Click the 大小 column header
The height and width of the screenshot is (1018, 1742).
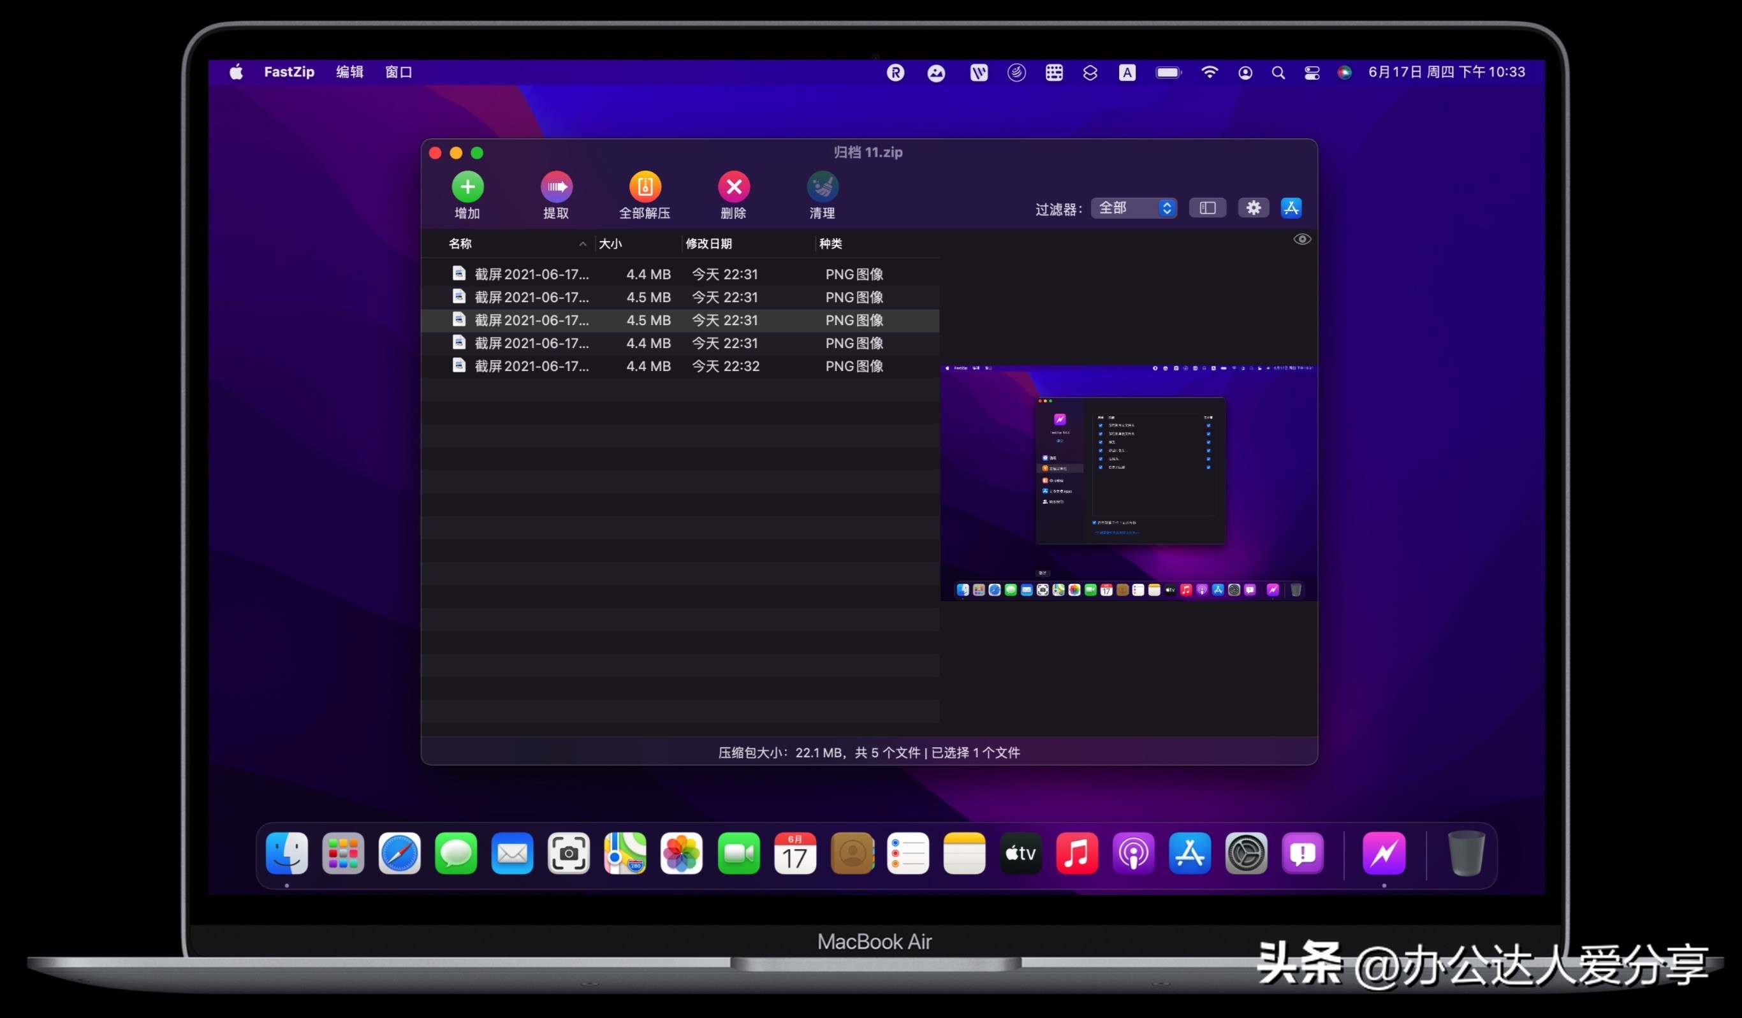[x=611, y=244]
